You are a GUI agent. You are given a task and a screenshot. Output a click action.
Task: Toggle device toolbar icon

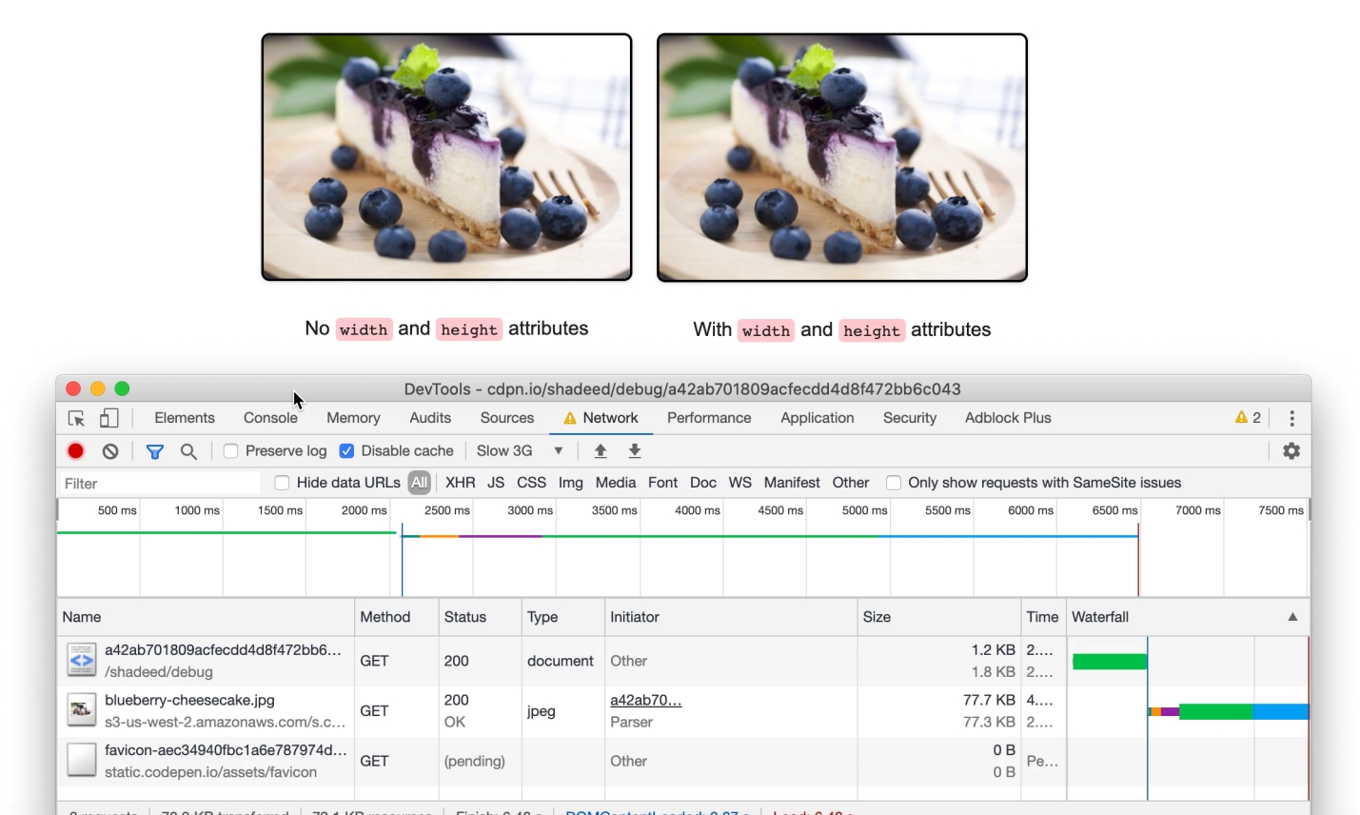[109, 418]
